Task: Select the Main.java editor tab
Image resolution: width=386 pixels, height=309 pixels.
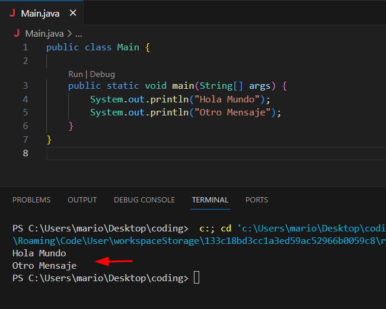Action: pos(42,13)
